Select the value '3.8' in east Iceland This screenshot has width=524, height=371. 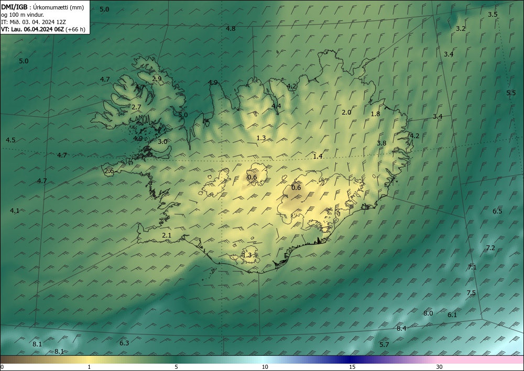point(381,143)
